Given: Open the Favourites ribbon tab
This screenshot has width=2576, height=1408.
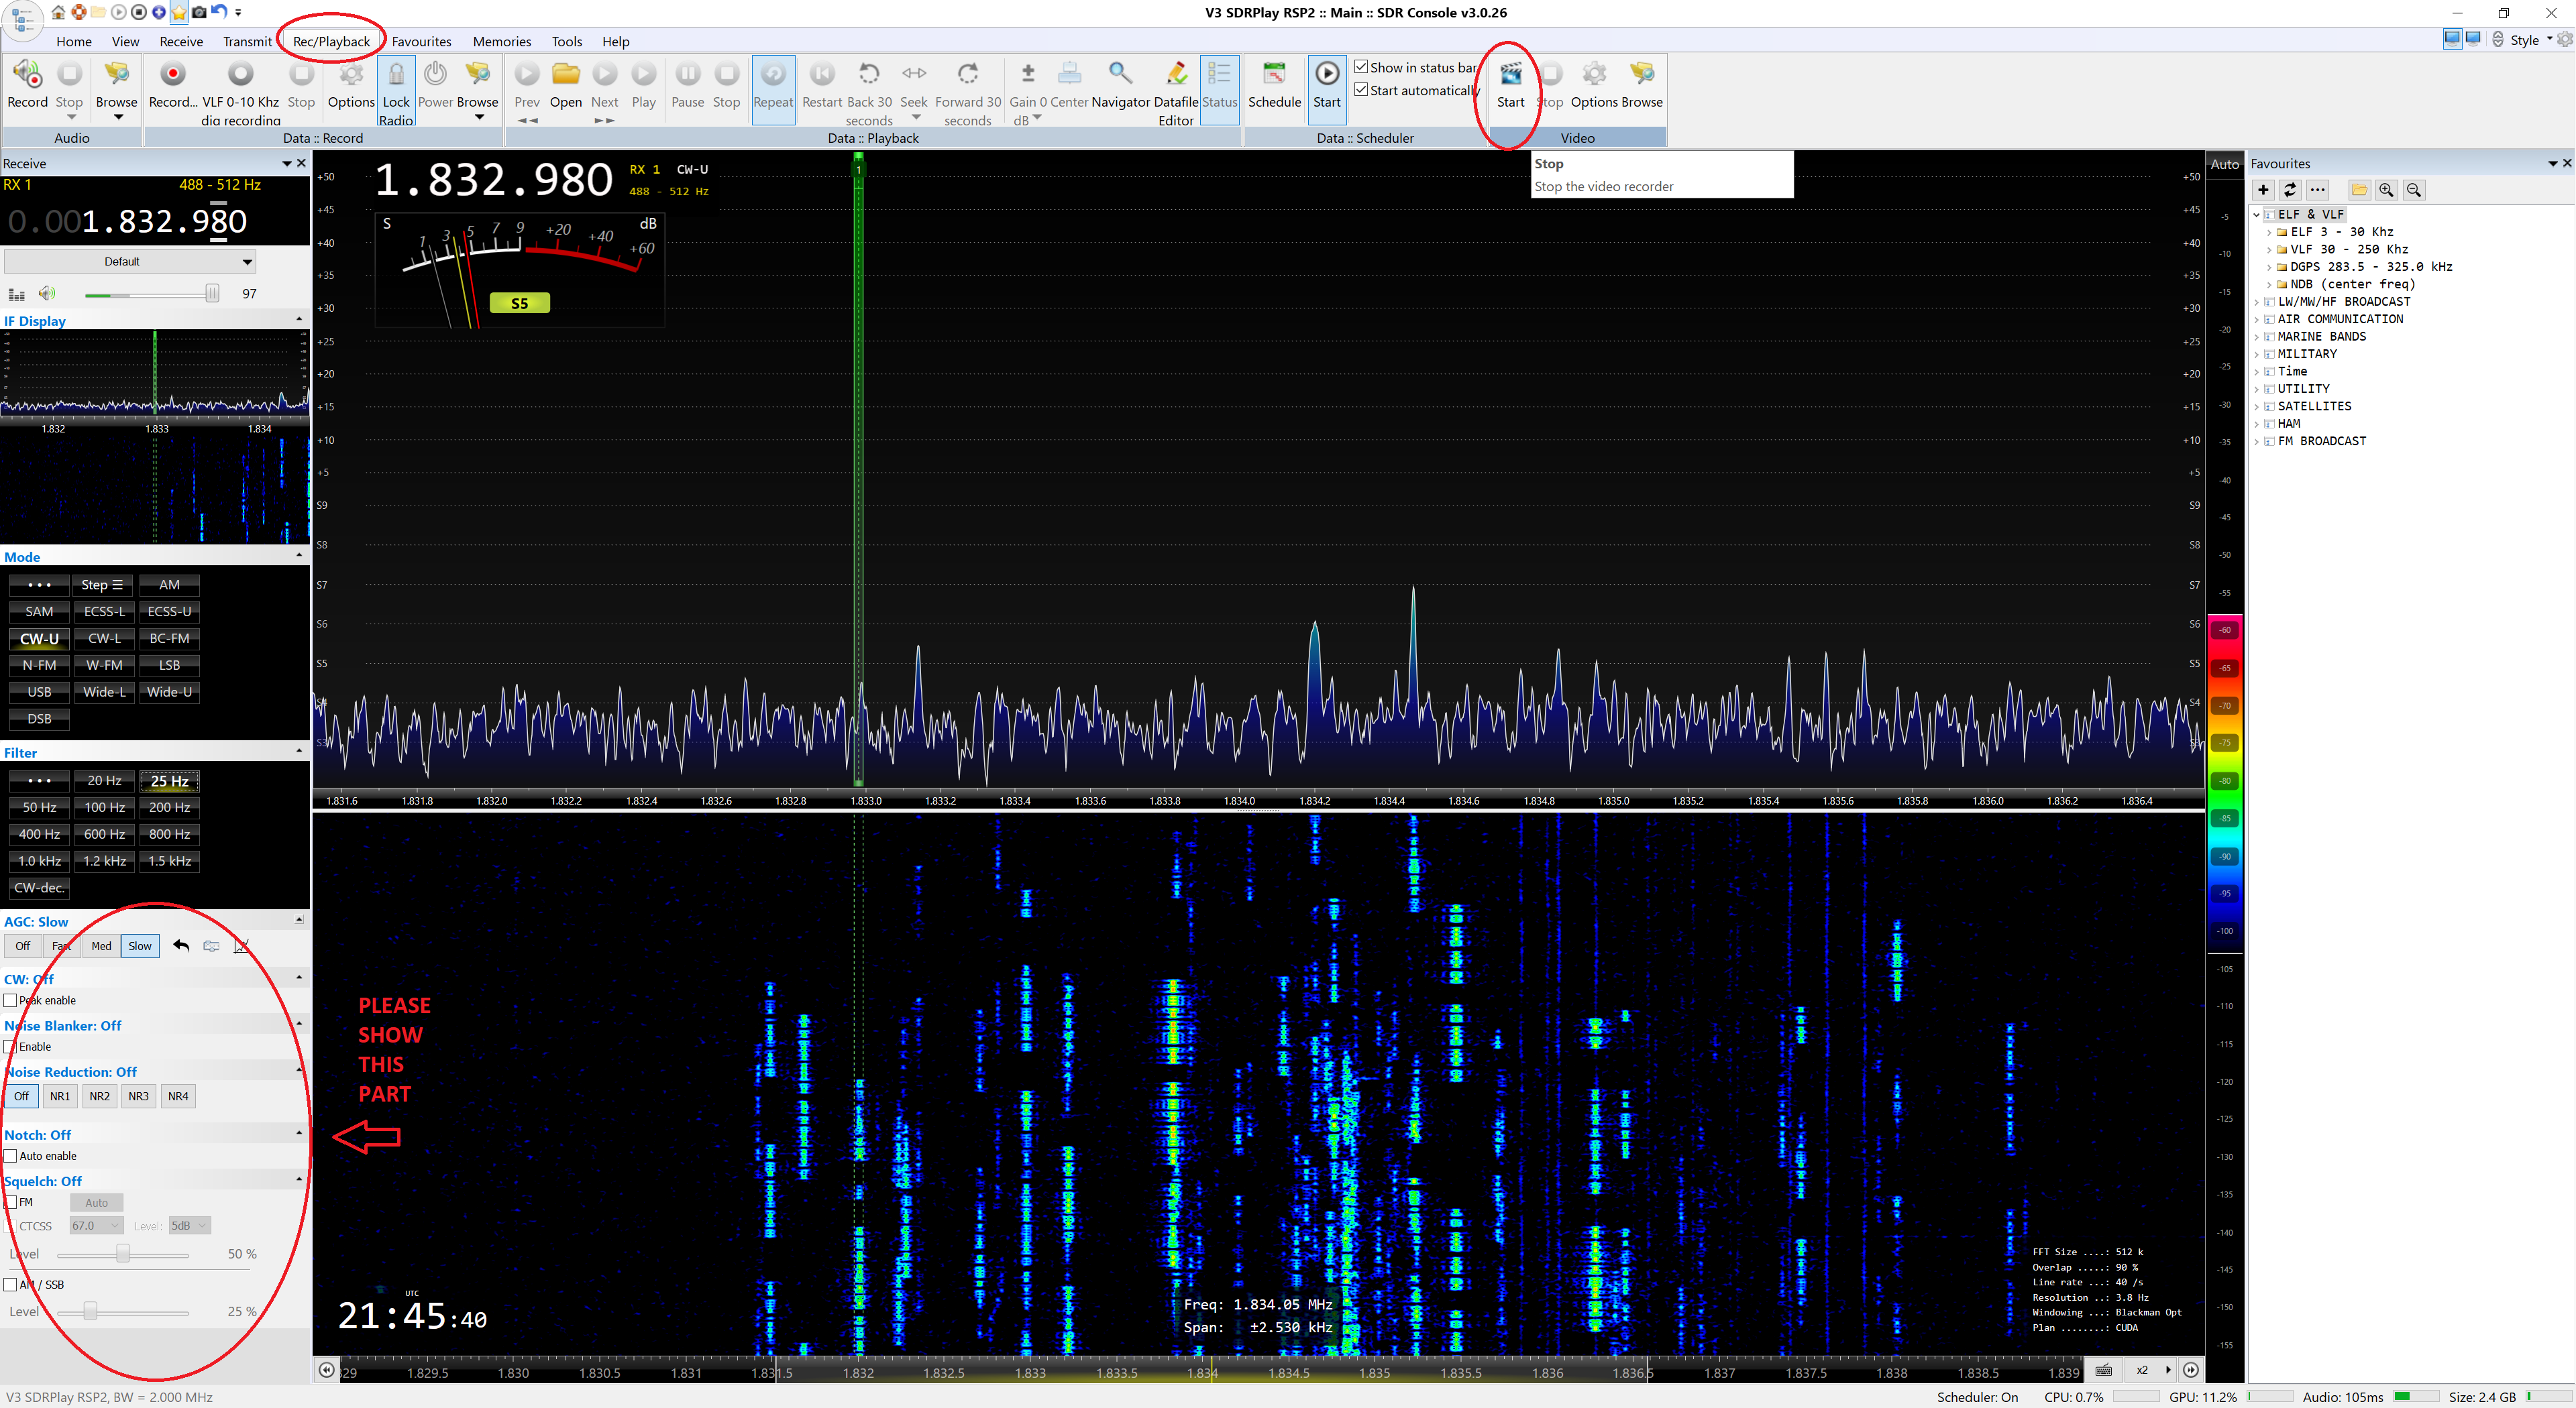Looking at the screenshot, I should point(421,41).
